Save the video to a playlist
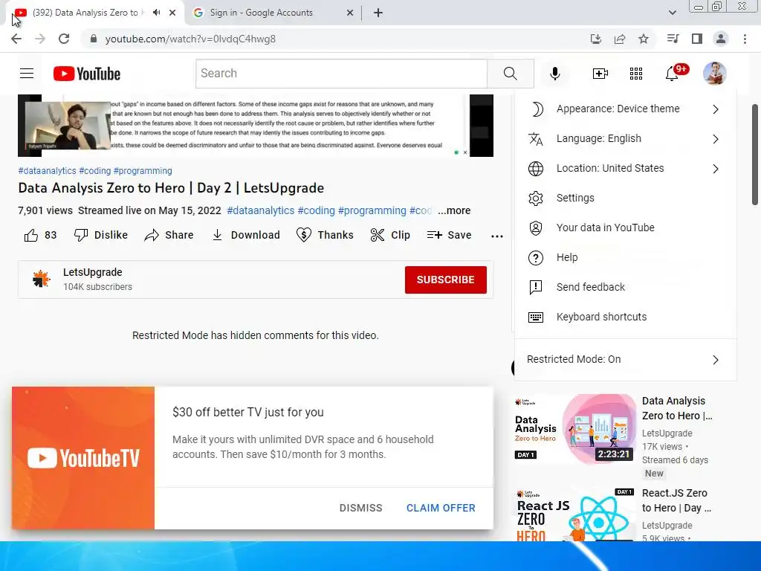This screenshot has height=571, width=761. [449, 235]
